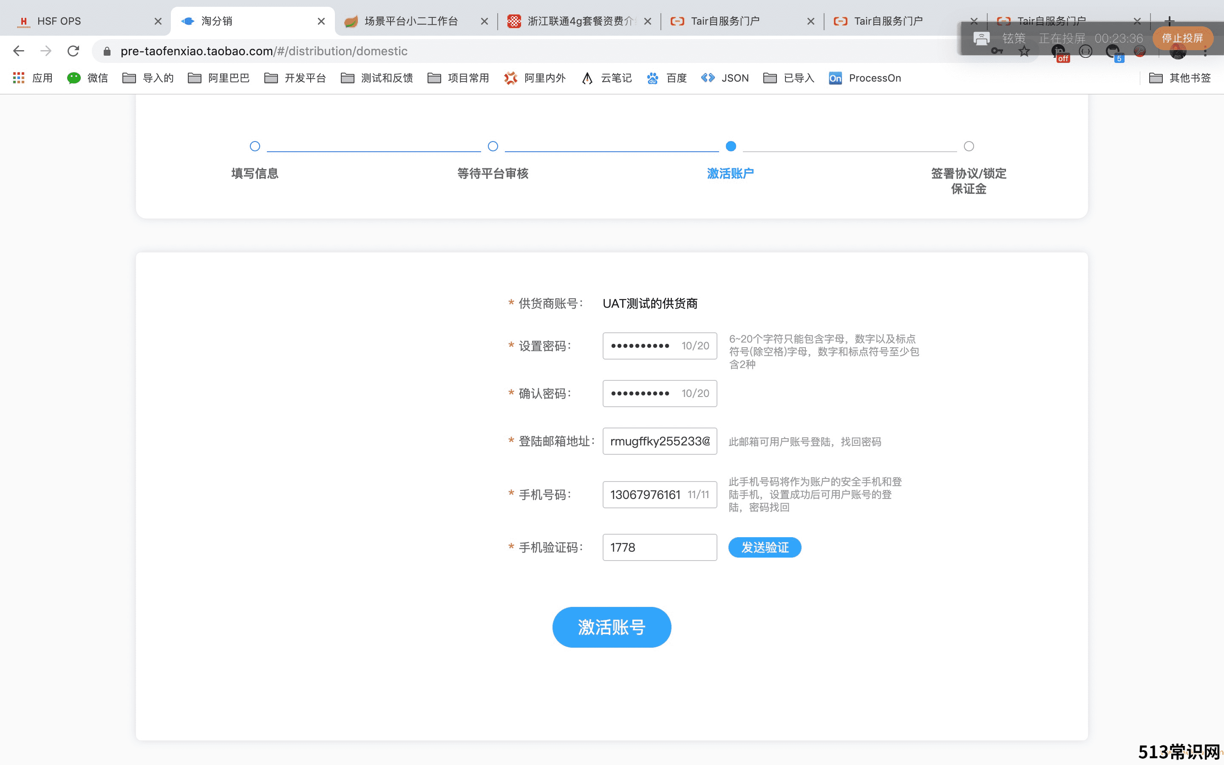This screenshot has width=1224, height=765.
Task: Expand the 测试和反馈 bookmark folder
Action: (x=377, y=78)
